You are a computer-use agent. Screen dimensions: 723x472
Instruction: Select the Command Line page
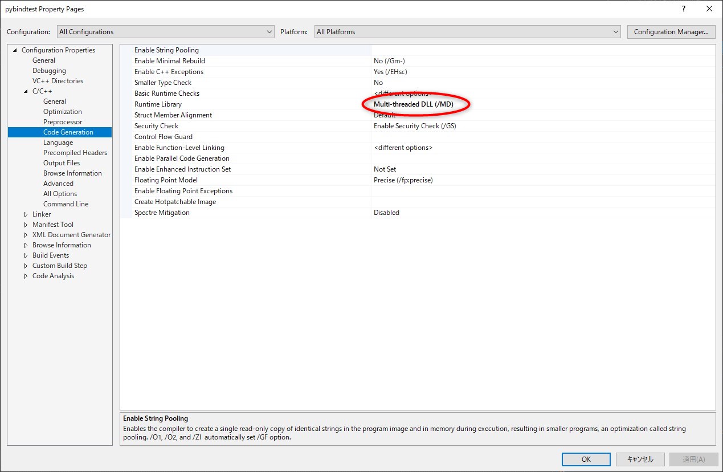coord(66,204)
